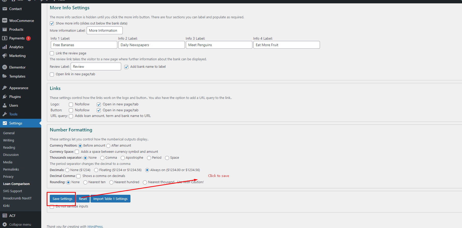
Task: Enable Link the review page checkbox
Action: coord(52,53)
